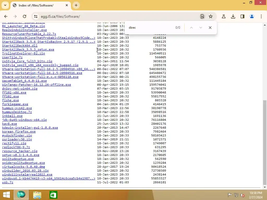Open Windows Start button
The height and width of the screenshot is (200, 267).
7,195
